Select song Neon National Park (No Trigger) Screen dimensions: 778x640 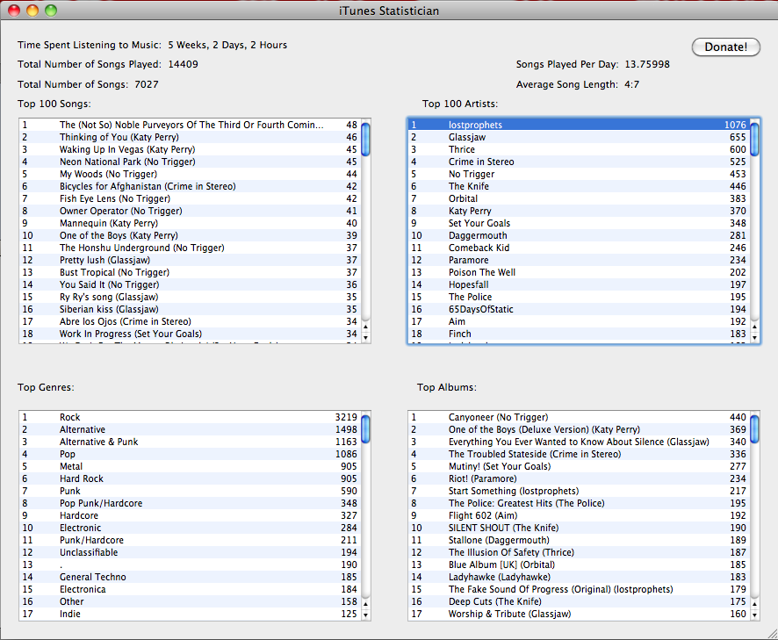[x=190, y=162]
